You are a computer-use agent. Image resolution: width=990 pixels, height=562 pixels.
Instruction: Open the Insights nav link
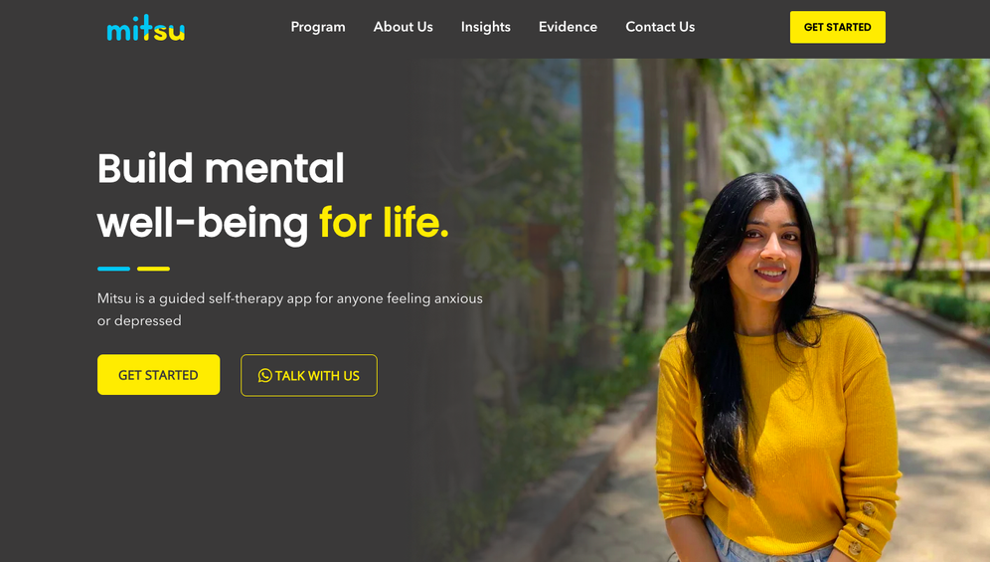click(485, 27)
